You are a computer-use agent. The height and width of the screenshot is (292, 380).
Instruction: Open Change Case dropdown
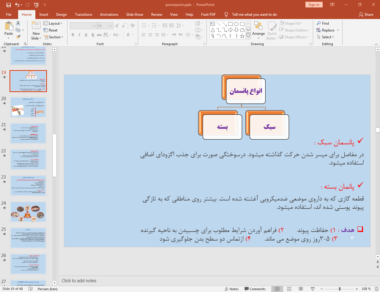click(117, 35)
